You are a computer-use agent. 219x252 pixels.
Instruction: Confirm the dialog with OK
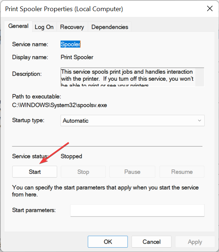(108, 242)
